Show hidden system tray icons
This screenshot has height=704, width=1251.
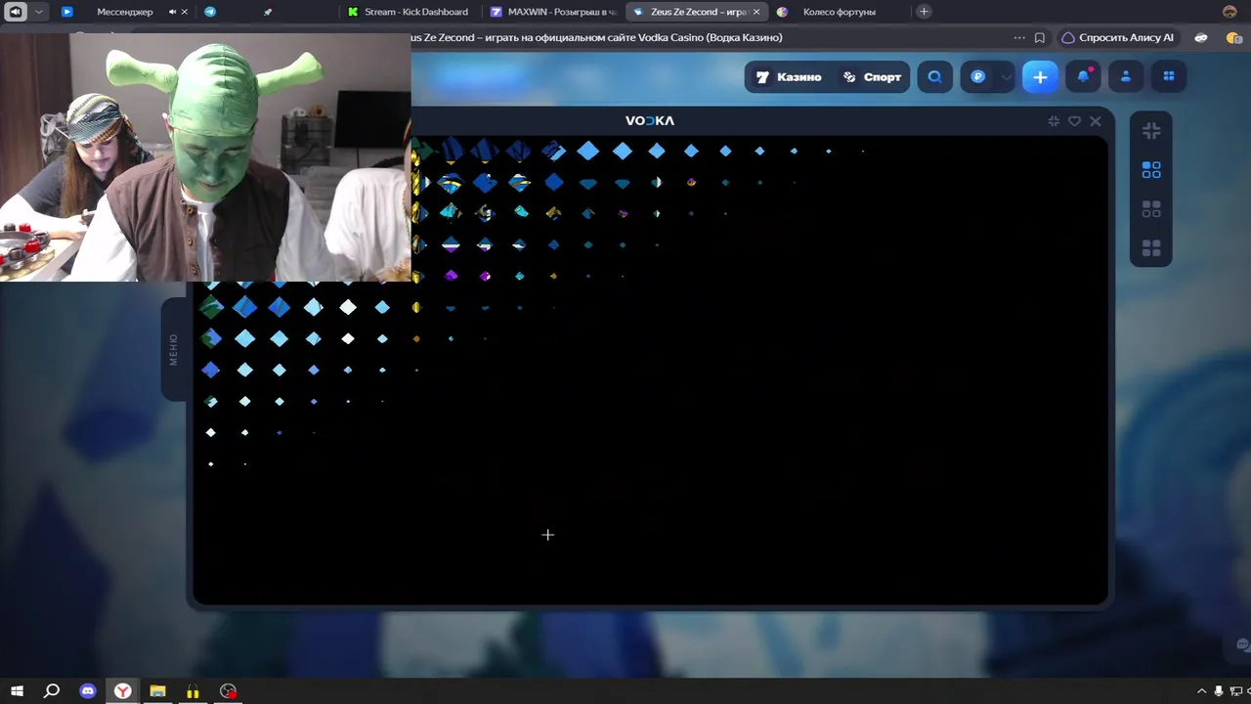(x=1201, y=691)
